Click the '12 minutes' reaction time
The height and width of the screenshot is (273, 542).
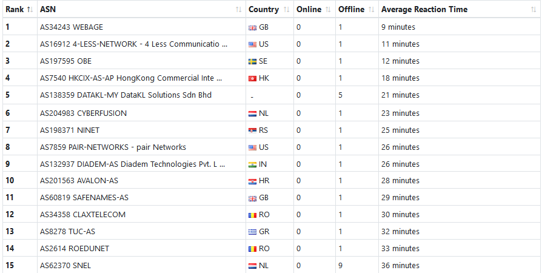pyautogui.click(x=400, y=61)
